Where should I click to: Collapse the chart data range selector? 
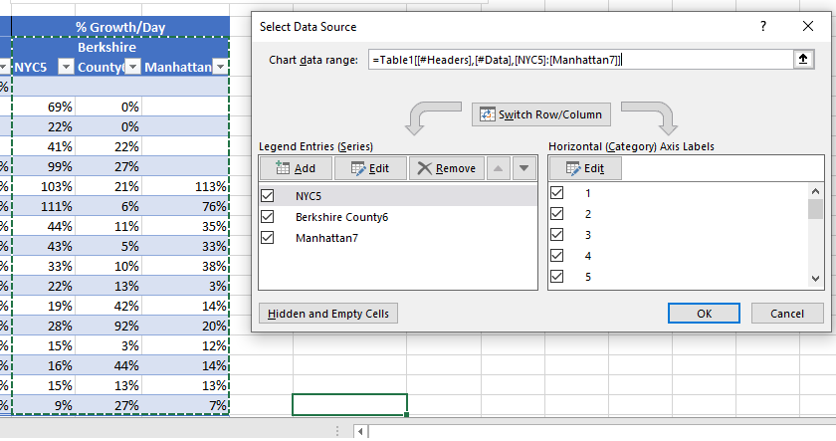tap(803, 59)
